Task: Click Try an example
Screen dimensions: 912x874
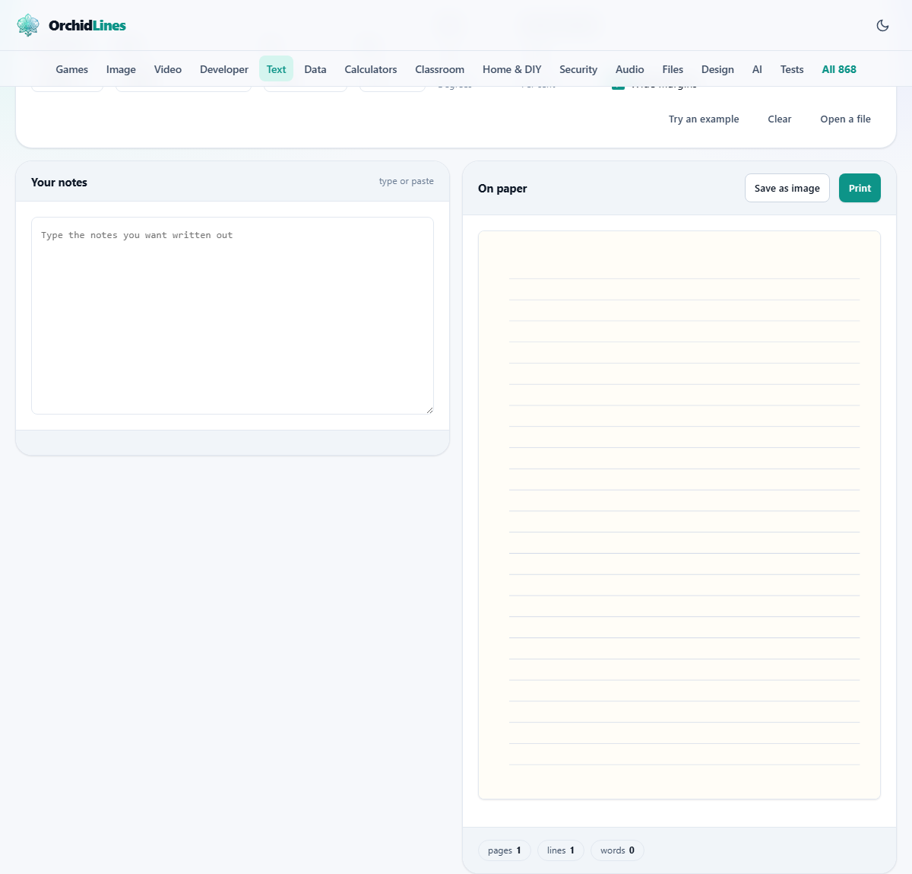Action: 704,119
